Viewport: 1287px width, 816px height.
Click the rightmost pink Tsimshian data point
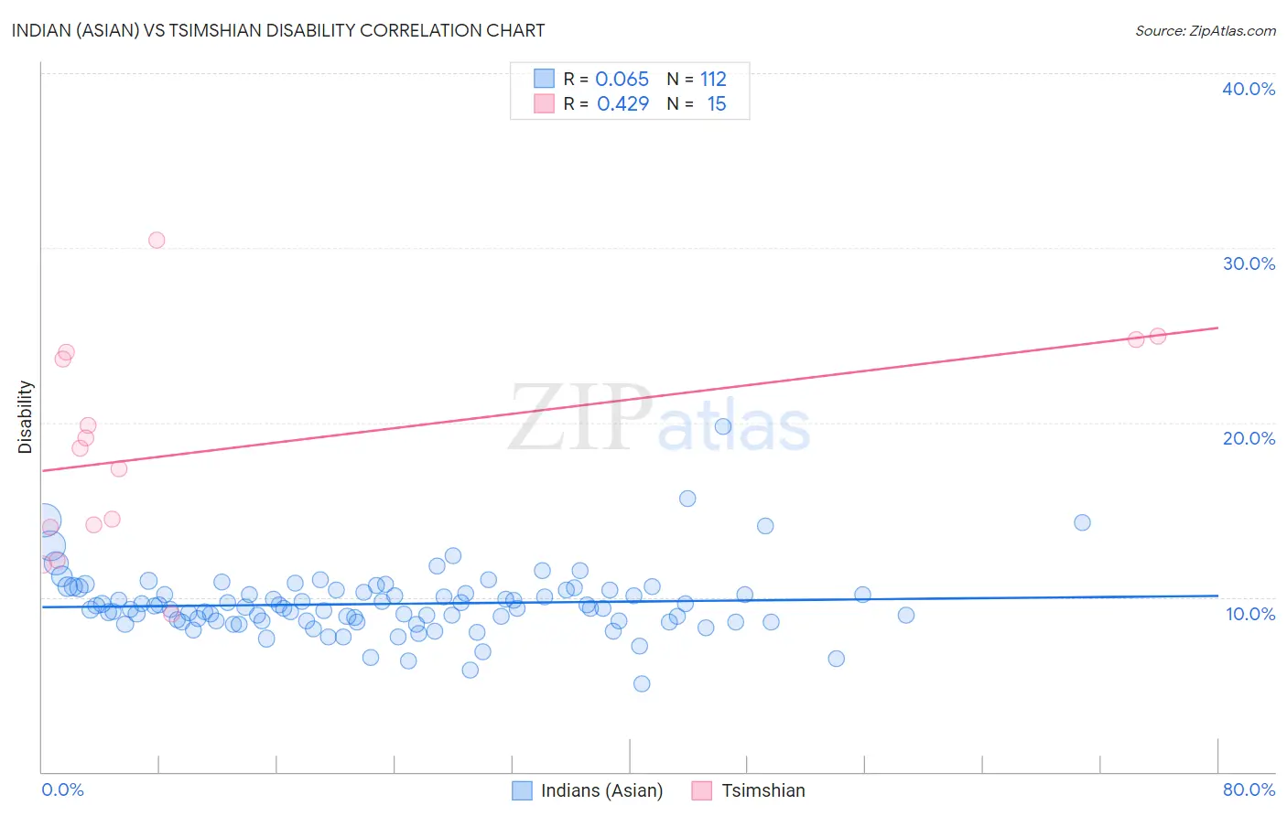coord(1158,336)
